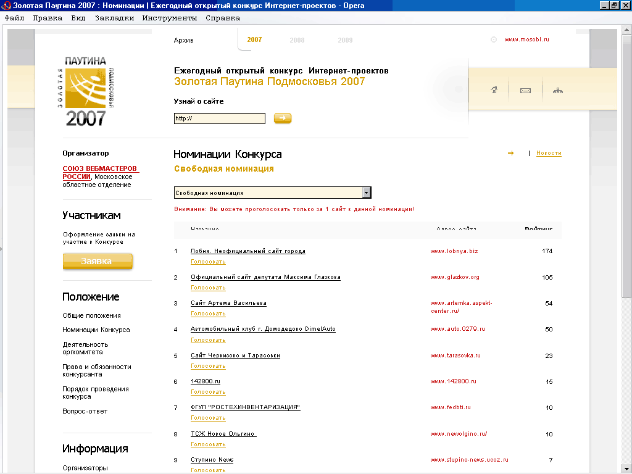The height and width of the screenshot is (474, 632).
Task: Open the sitemap icon in header
Action: (558, 91)
